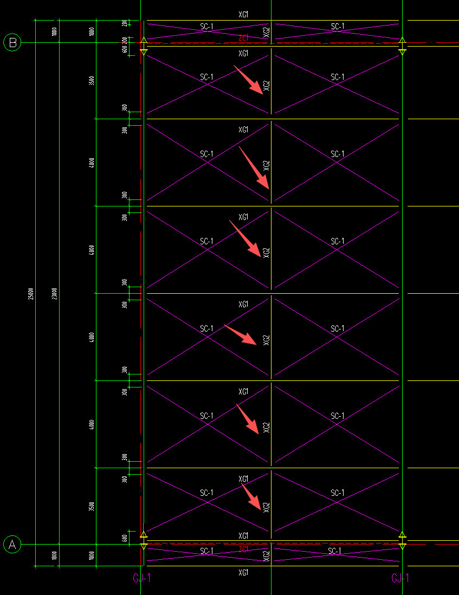Pick the red ZC1 label near axis B

(x=243, y=38)
